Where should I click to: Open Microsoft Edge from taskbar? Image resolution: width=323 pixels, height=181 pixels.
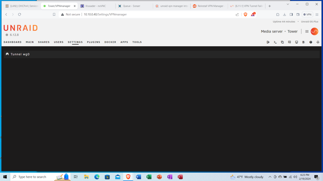[97, 177]
